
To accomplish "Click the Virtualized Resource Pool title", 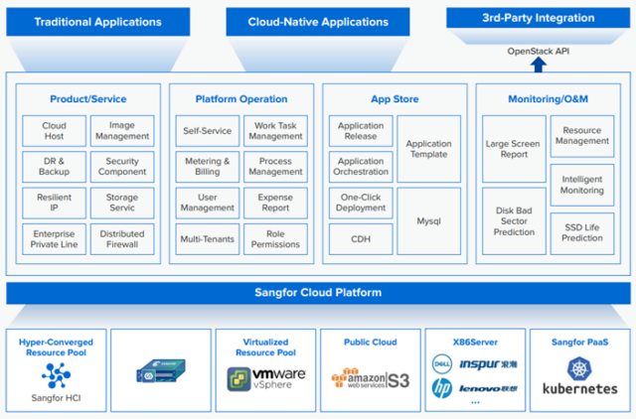I will coord(265,348).
